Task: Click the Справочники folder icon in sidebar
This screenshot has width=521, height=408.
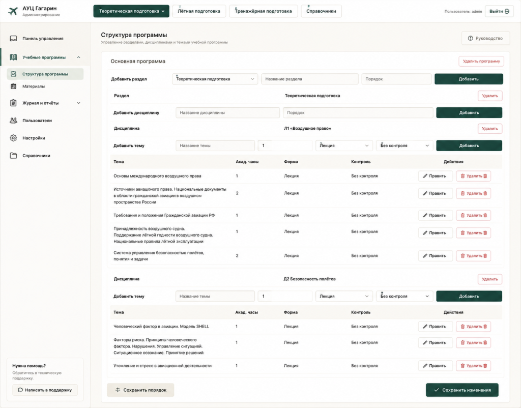Action: [x=13, y=156]
